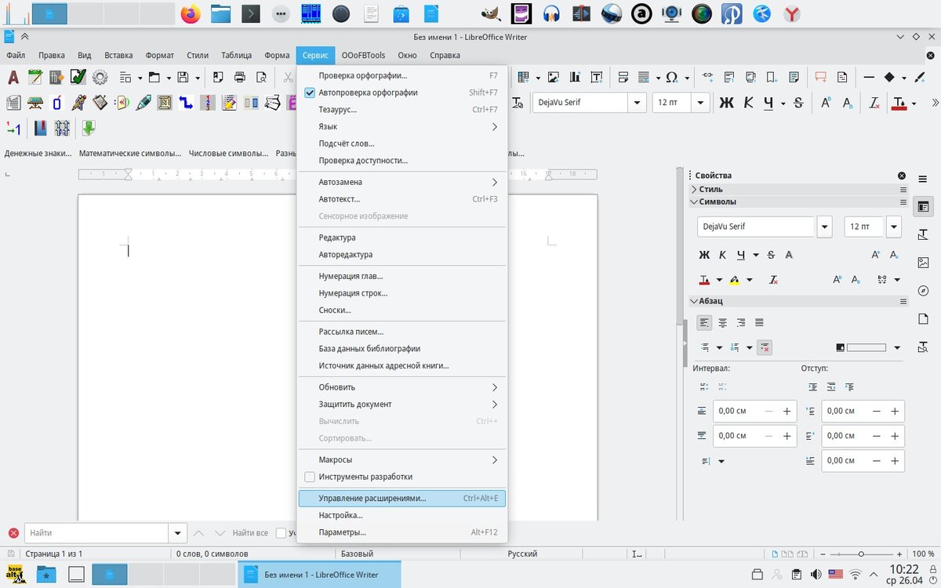The image size is (941, 588).
Task: Collapse the Абзац section in sidebar
Action: tap(694, 300)
